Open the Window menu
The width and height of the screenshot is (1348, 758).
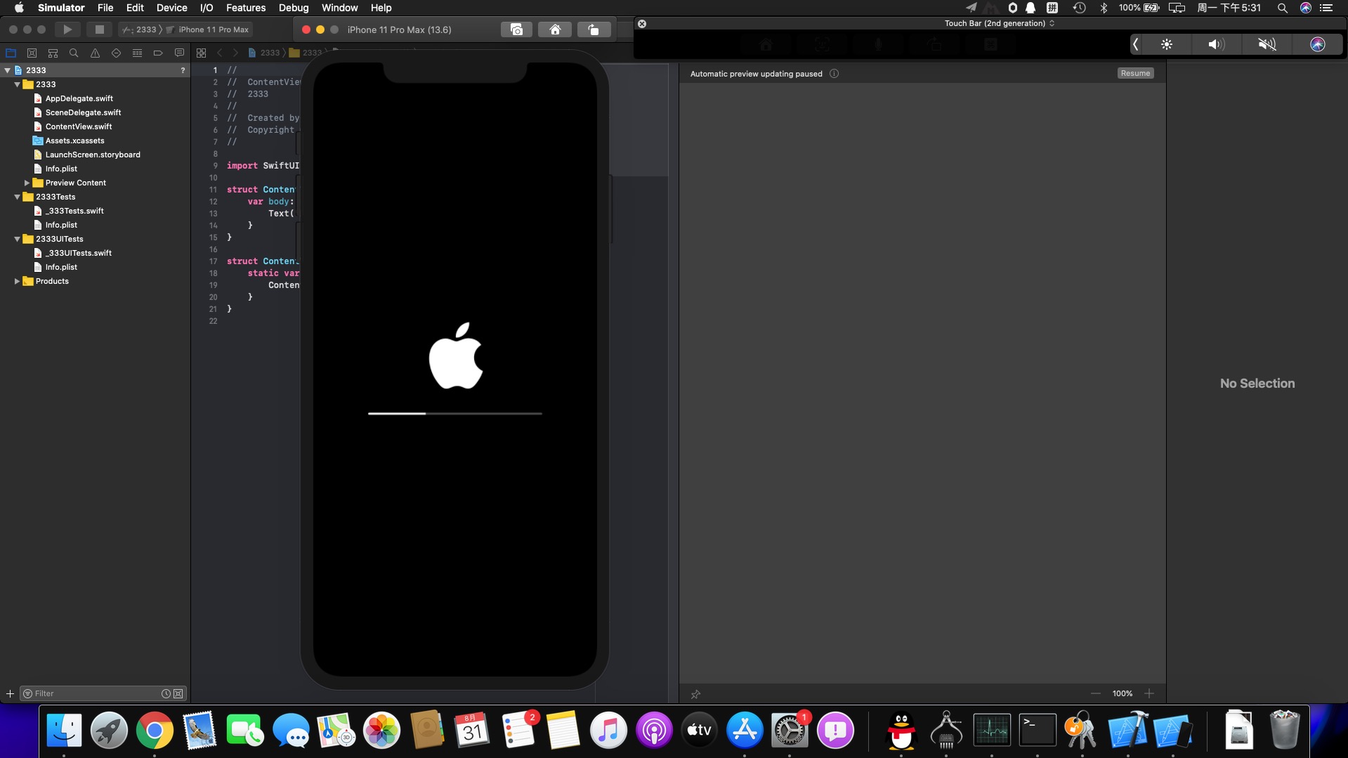point(339,8)
